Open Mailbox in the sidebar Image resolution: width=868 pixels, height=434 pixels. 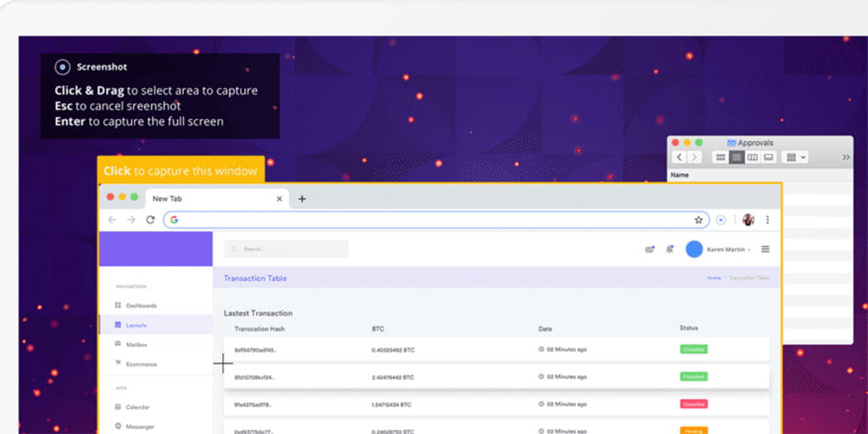point(136,345)
